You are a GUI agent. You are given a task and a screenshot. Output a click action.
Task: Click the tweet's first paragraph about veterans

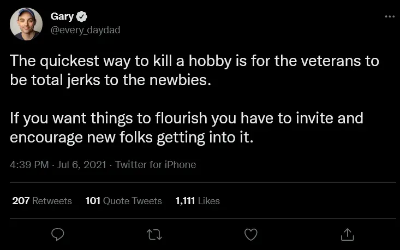pos(194,70)
